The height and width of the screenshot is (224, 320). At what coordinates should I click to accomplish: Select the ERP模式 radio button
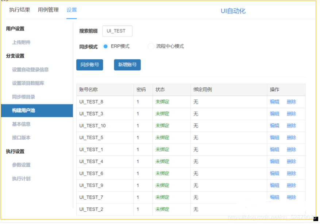pos(105,46)
